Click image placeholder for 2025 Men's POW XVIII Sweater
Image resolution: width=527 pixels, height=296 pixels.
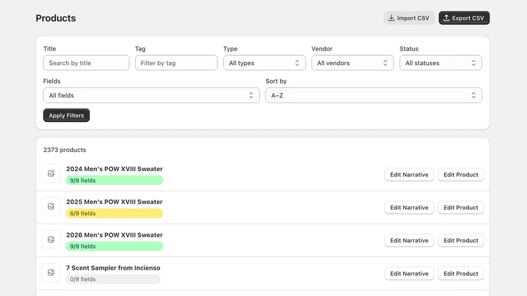(x=51, y=207)
